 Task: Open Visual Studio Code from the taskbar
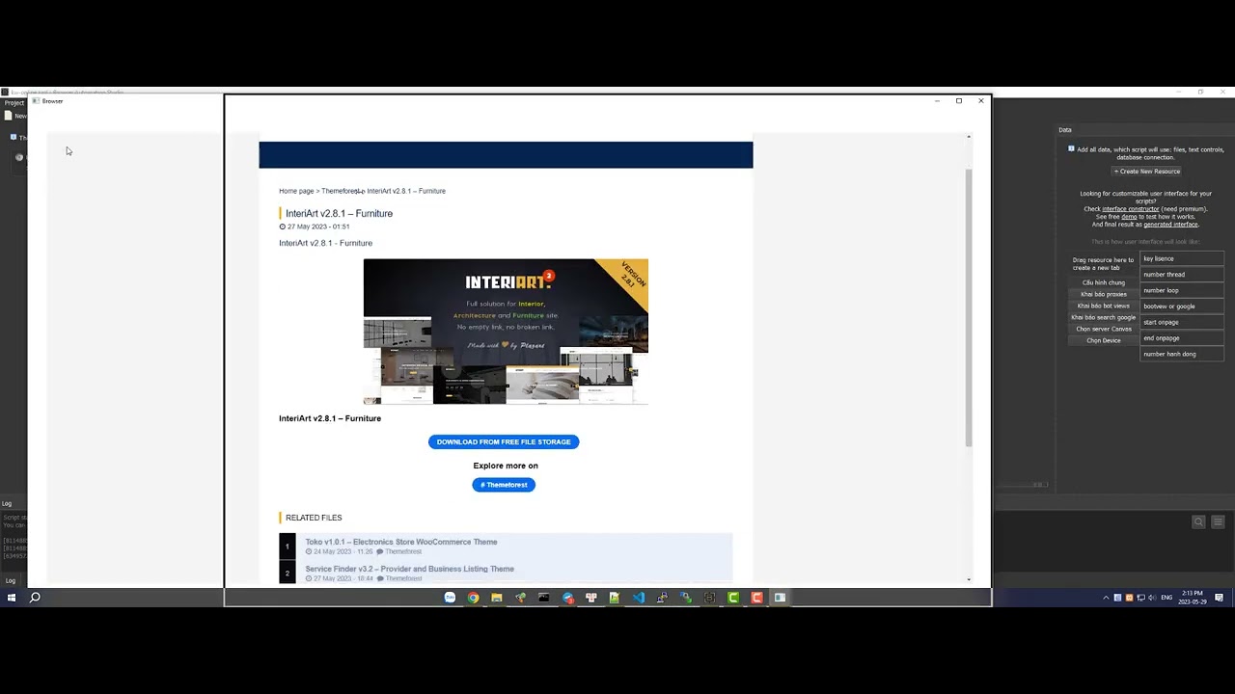coord(639,598)
